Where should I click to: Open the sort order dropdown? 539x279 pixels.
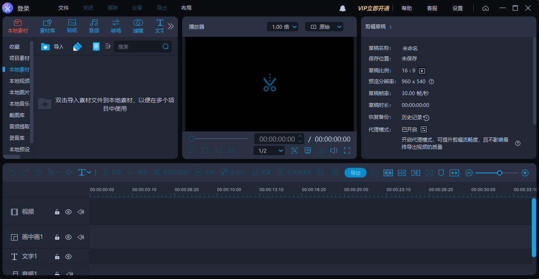[x=108, y=46]
